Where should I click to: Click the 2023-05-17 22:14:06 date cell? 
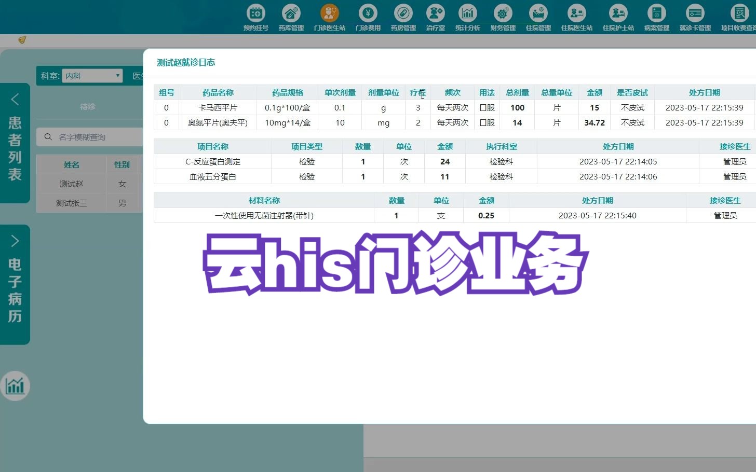click(x=618, y=176)
